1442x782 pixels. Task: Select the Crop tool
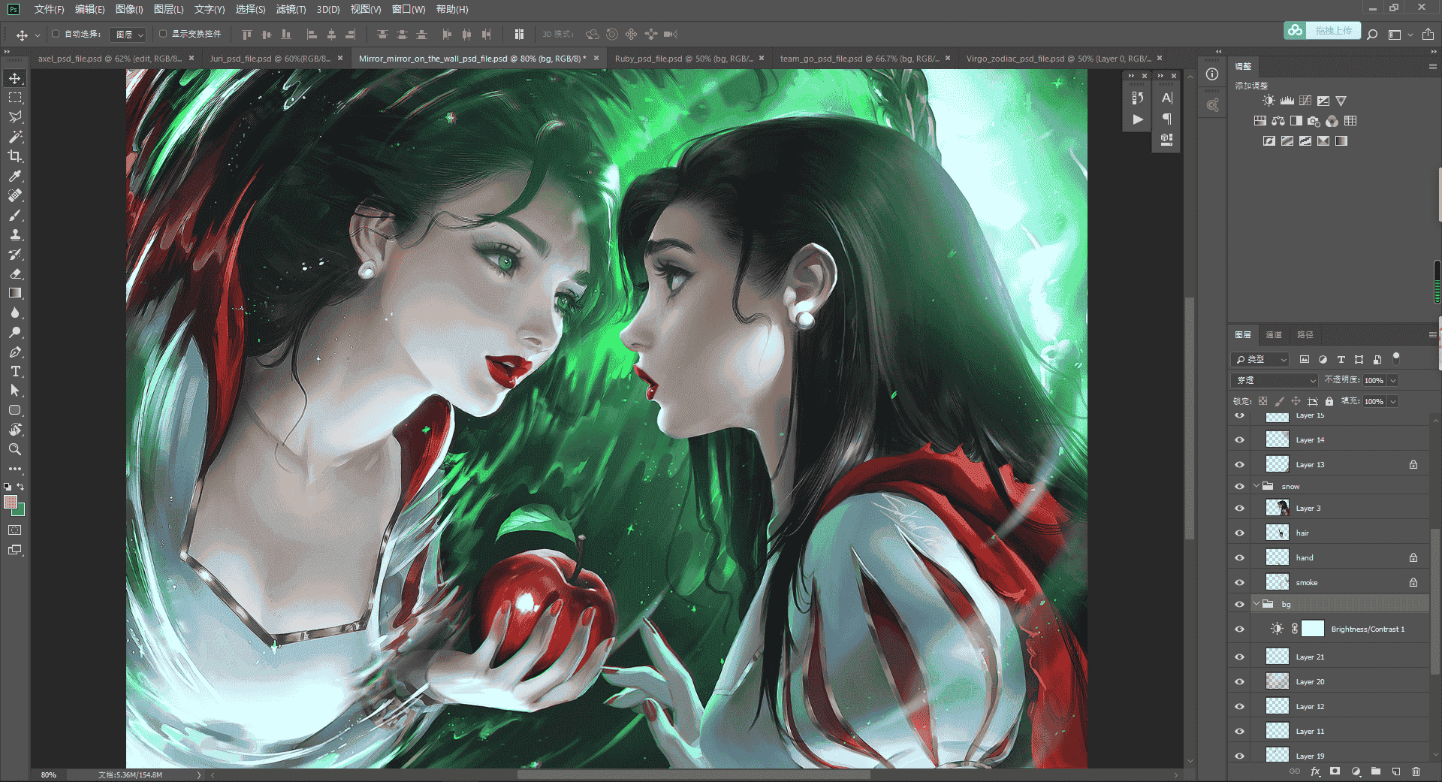pos(15,156)
